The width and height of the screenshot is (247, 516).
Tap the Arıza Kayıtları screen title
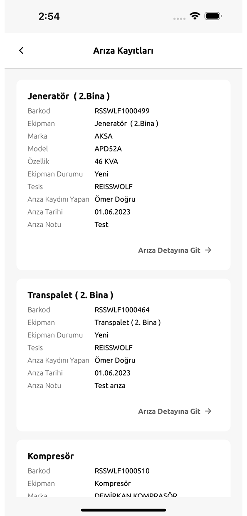pos(123,50)
